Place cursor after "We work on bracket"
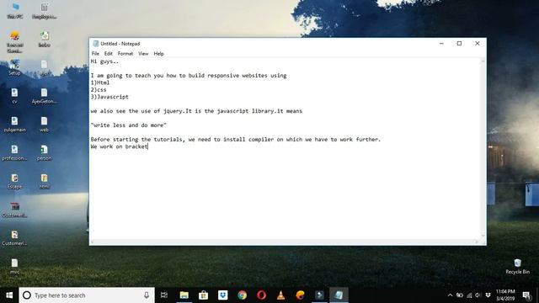Viewport: 539px width, 303px height. point(148,146)
